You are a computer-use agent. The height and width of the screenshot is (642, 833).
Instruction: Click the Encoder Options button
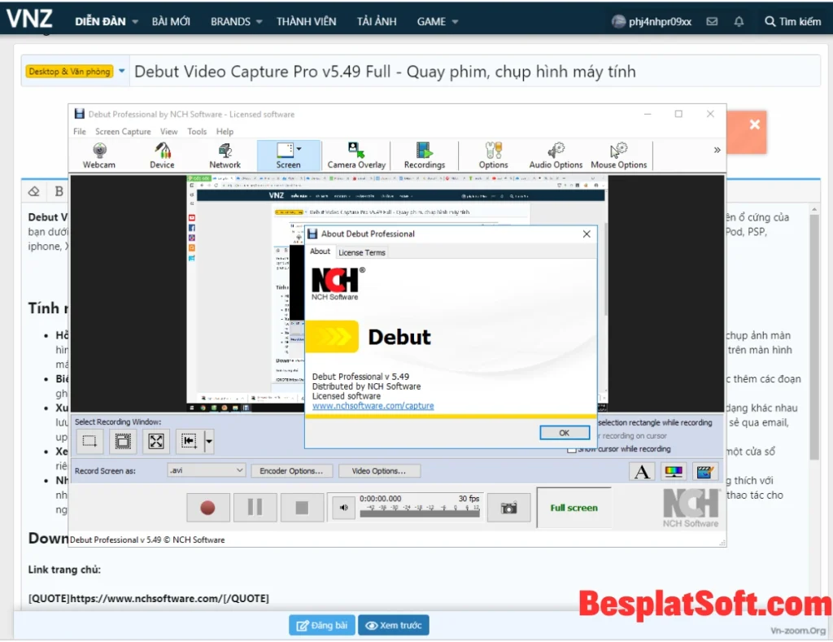[x=291, y=470]
